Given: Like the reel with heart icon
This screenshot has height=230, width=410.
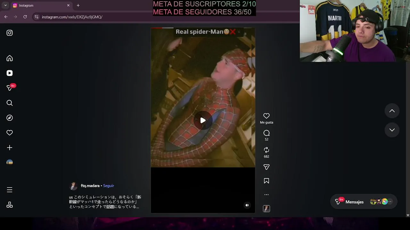Looking at the screenshot, I should click(x=266, y=116).
